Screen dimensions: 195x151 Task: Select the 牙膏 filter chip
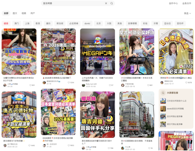click(156, 23)
